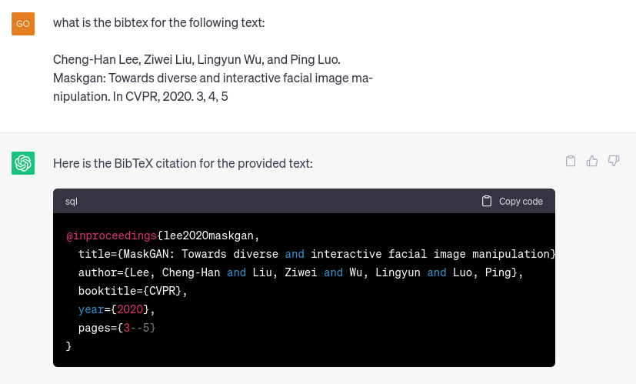Click the 'Maskgan: Towards diverse' prompt line
The width and height of the screenshot is (636, 384).
click(213, 78)
